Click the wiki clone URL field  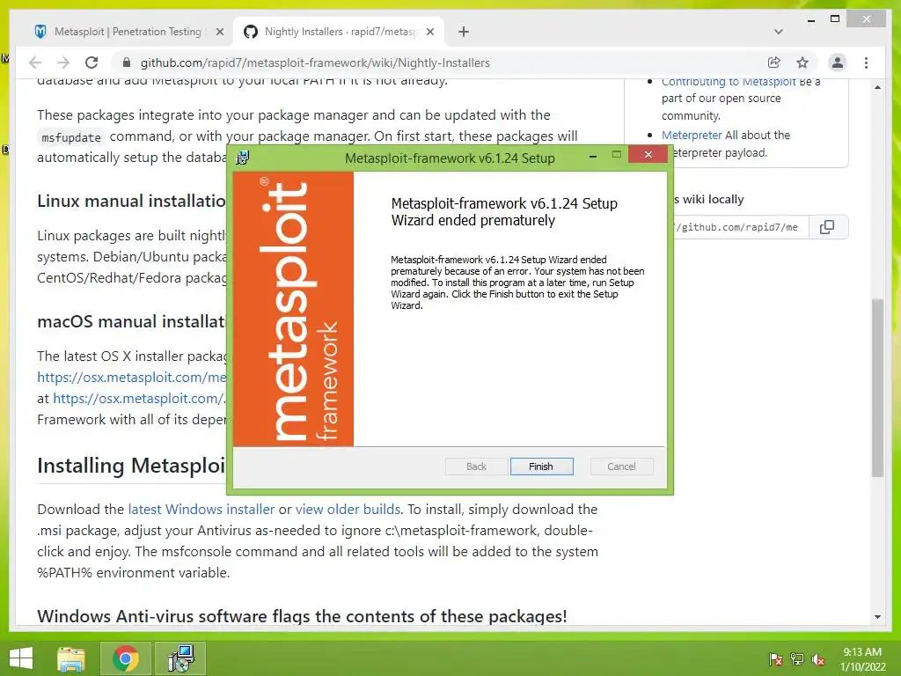[x=739, y=227]
